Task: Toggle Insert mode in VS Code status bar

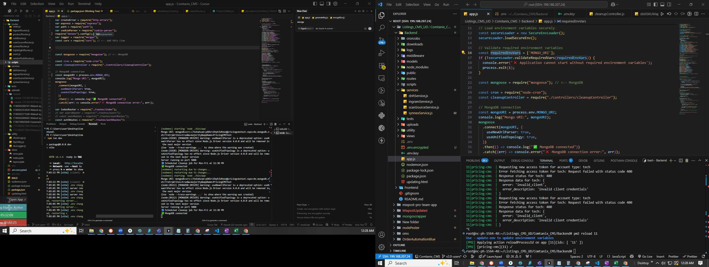Action: click(x=660, y=256)
